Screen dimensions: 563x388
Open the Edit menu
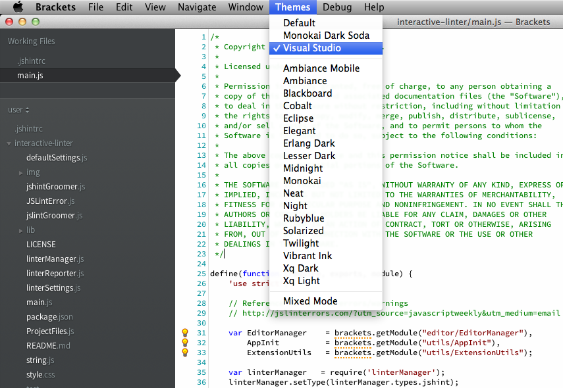[x=124, y=7]
